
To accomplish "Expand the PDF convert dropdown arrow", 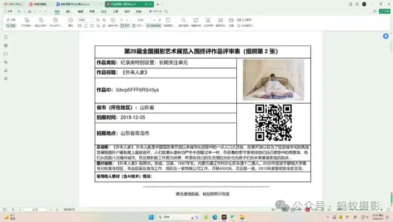I will click(32, 26).
